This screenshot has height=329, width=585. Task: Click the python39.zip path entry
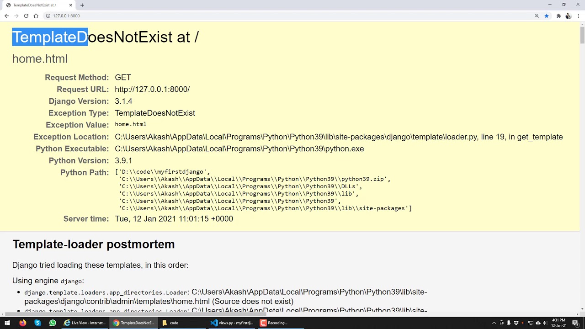click(x=254, y=179)
